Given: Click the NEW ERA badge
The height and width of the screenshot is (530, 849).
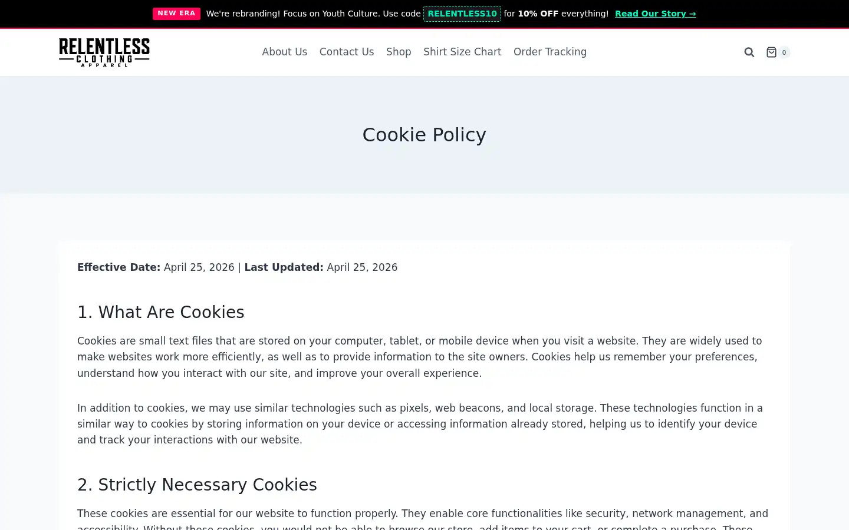Looking at the screenshot, I should (x=176, y=14).
